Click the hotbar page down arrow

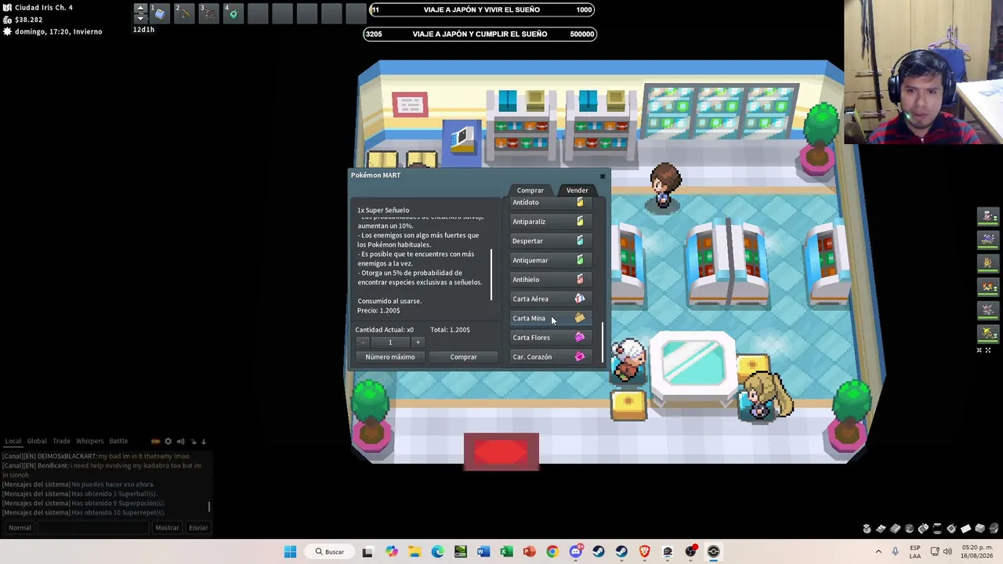coord(140,18)
